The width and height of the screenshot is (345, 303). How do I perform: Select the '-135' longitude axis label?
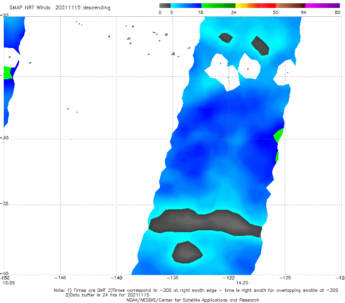click(x=172, y=278)
